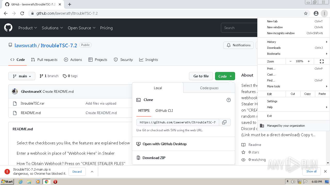Open Internet Explorer from the taskbar
The width and height of the screenshot is (330, 185).
pos(21,182)
